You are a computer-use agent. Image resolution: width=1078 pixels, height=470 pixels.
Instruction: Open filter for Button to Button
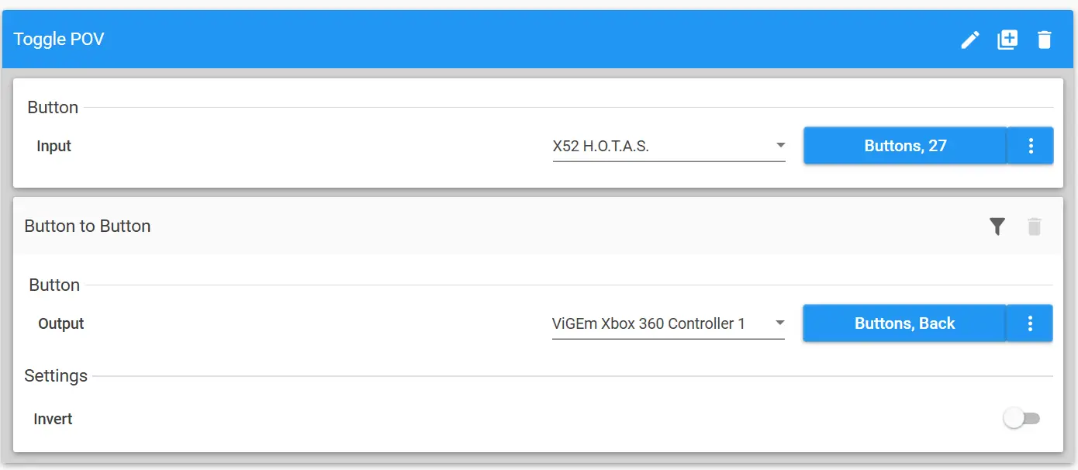(997, 226)
